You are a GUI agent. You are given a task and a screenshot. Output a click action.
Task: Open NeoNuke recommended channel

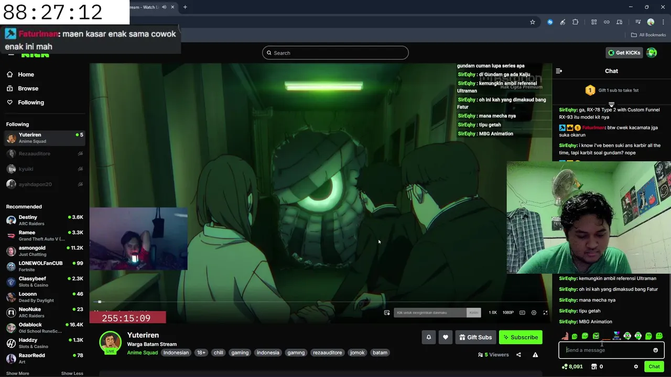pyautogui.click(x=45, y=312)
